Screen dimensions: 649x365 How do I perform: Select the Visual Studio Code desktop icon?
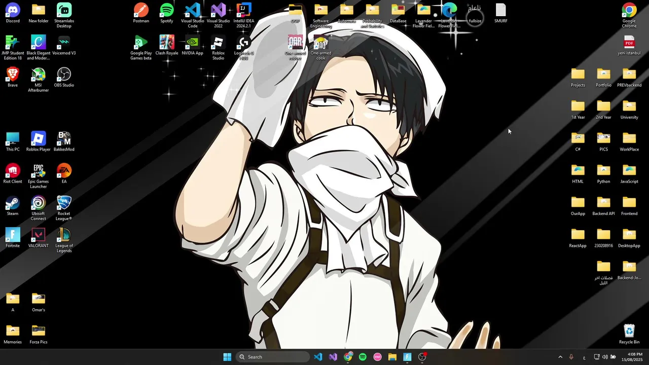point(193,16)
